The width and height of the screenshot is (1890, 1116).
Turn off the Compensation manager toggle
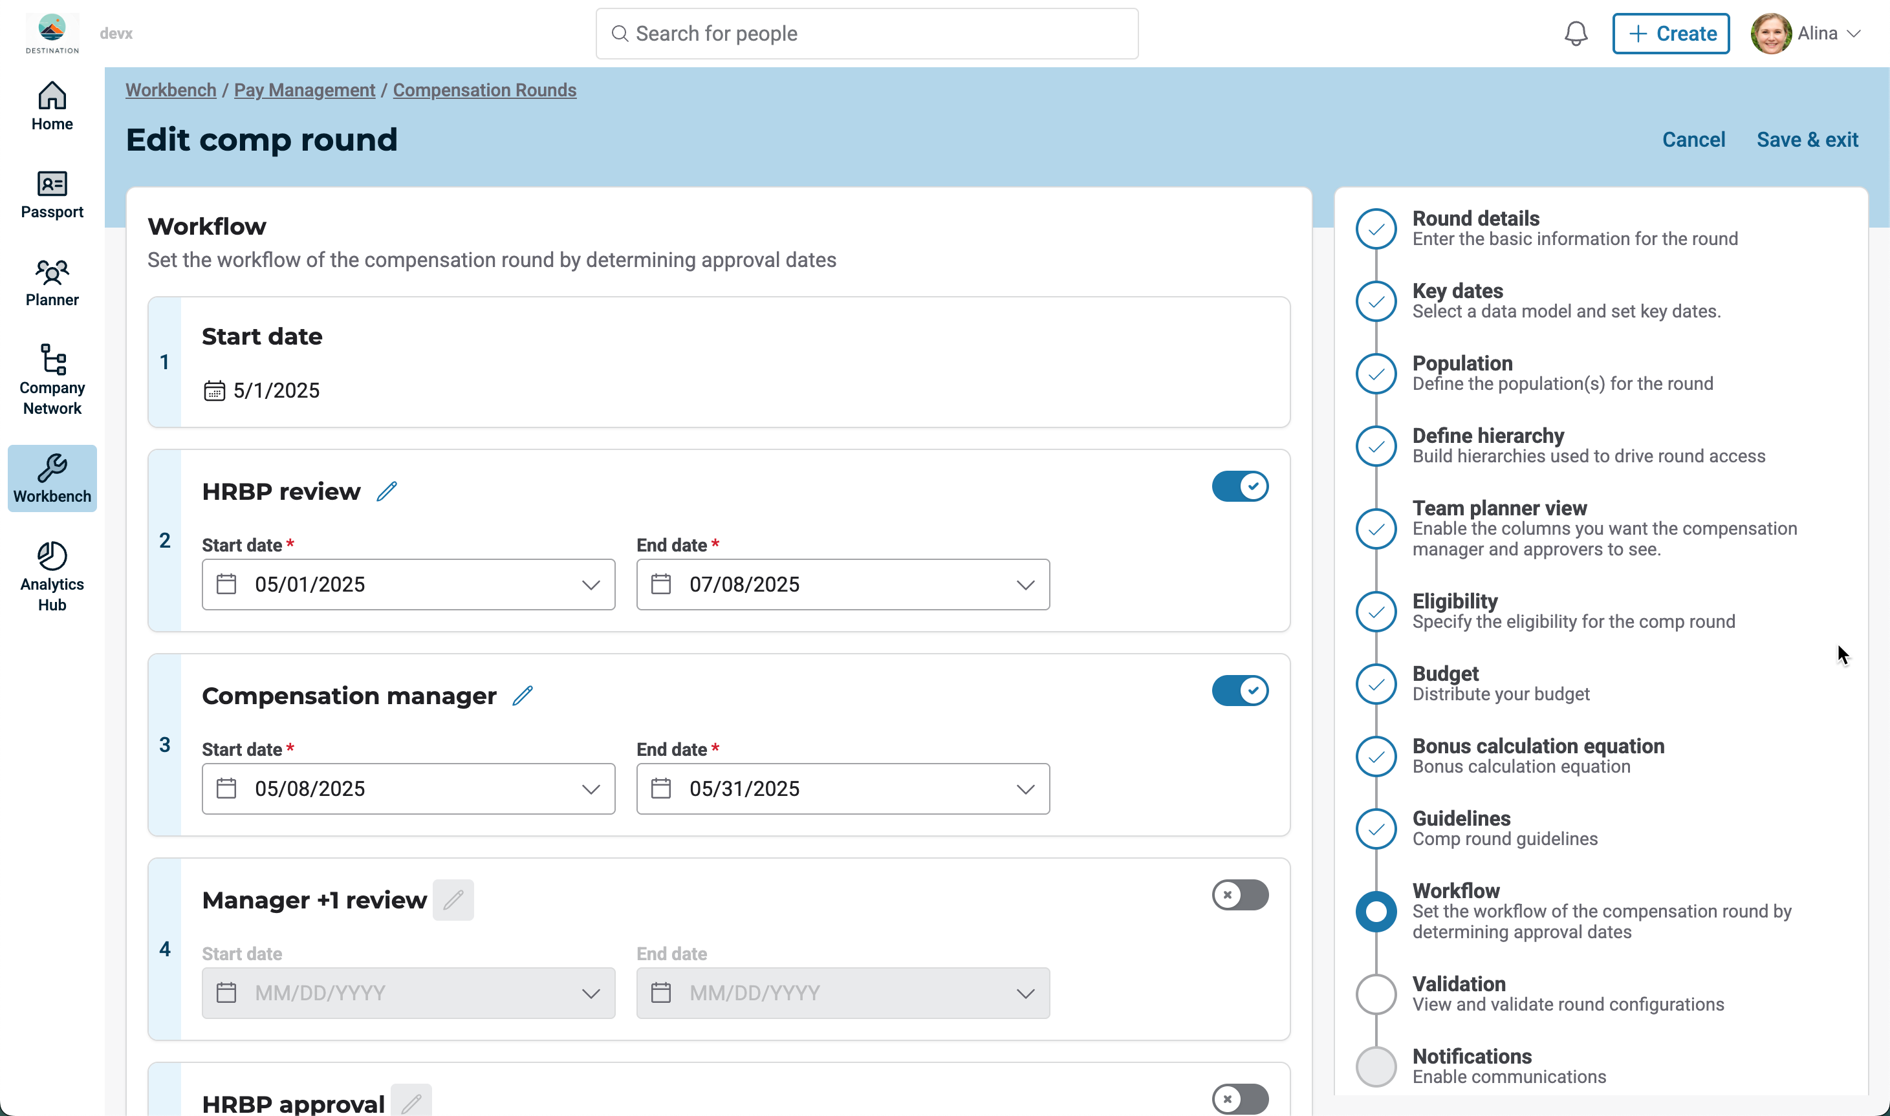point(1239,691)
